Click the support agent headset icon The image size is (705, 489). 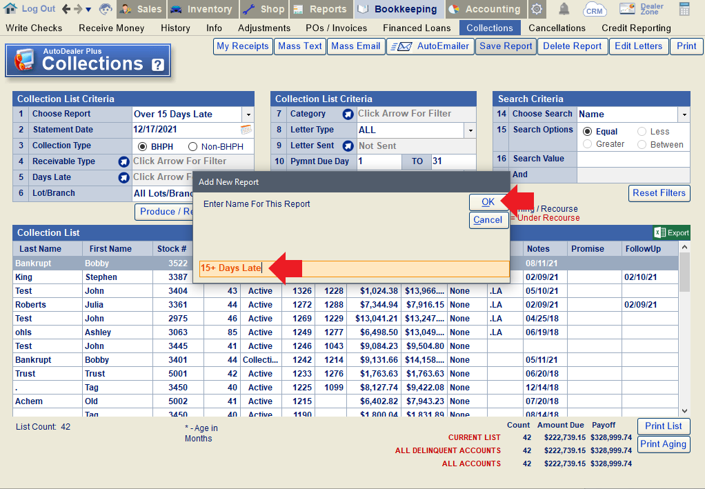[106, 8]
